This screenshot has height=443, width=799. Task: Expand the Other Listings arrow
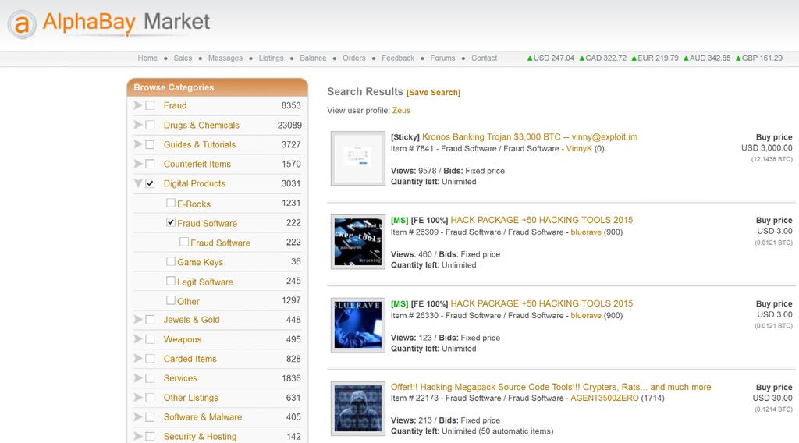pos(137,398)
